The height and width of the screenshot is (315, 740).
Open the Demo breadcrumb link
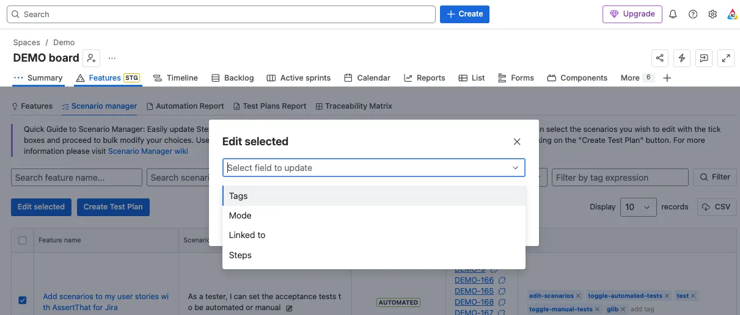[x=64, y=43]
